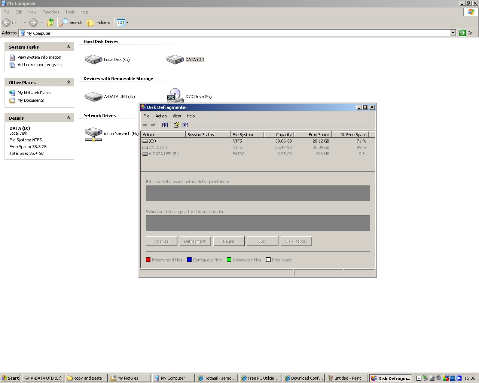The height and width of the screenshot is (383, 479).
Task: Click the Back arrow in Disk Defragmenter
Action: point(145,125)
